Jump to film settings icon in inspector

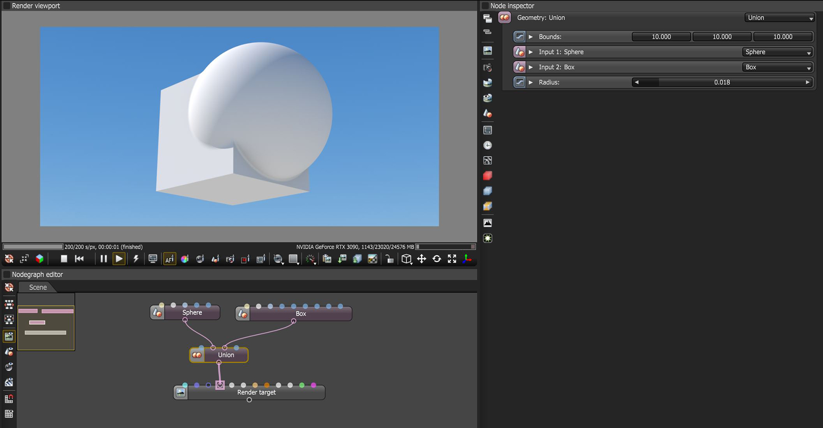coord(487,130)
